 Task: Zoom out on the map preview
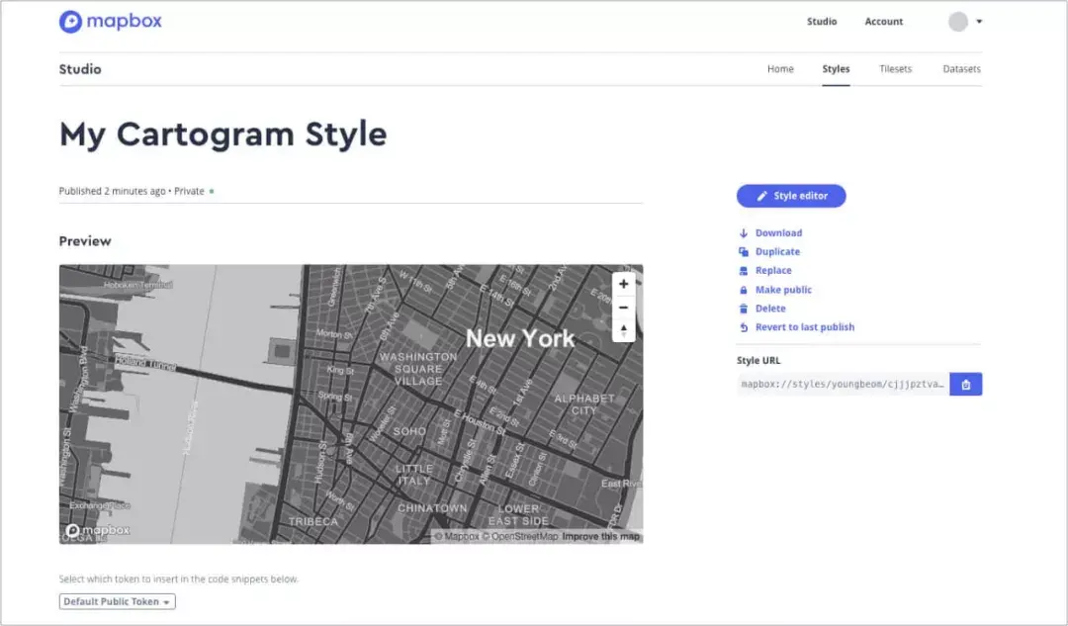pyautogui.click(x=623, y=308)
